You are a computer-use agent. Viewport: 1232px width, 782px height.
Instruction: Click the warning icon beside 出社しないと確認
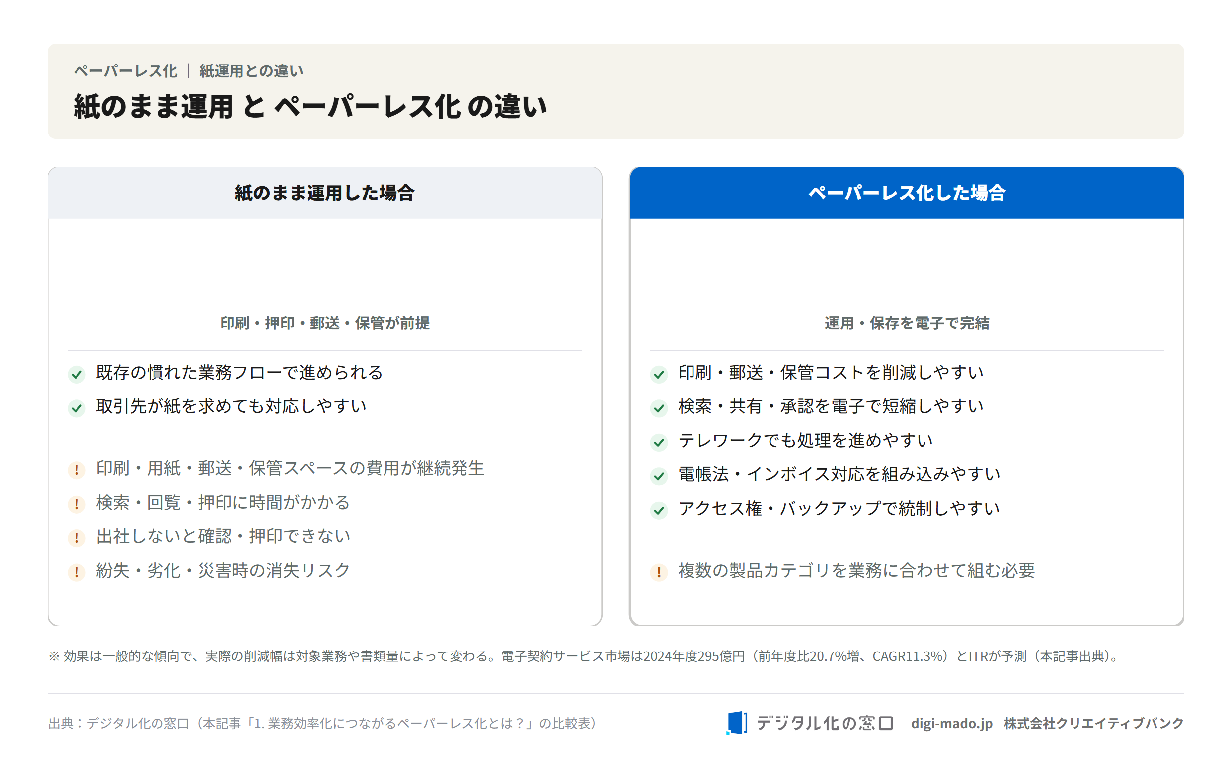click(77, 538)
